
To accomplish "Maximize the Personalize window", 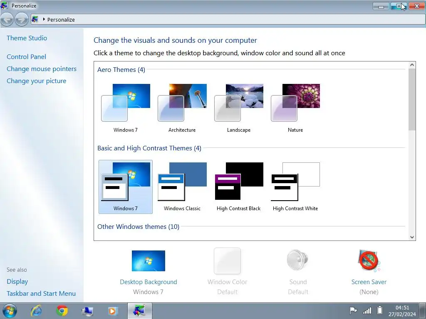I will (399, 6).
